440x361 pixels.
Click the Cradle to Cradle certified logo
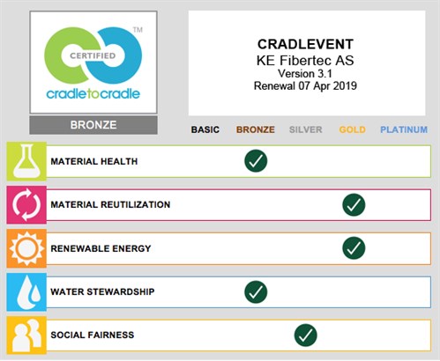(x=93, y=63)
